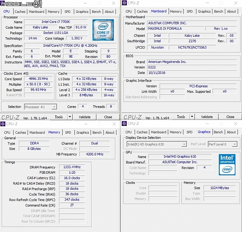Viewport: 242px width, 232px height.
Task: Click CPU-Z app icon in Memory window title
Action: click(x=3, y=124)
